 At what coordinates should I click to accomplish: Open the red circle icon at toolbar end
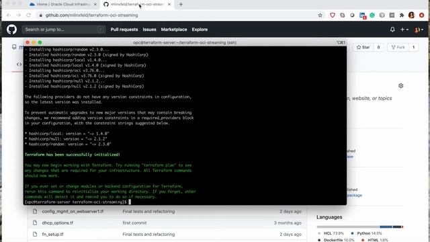tap(421, 15)
